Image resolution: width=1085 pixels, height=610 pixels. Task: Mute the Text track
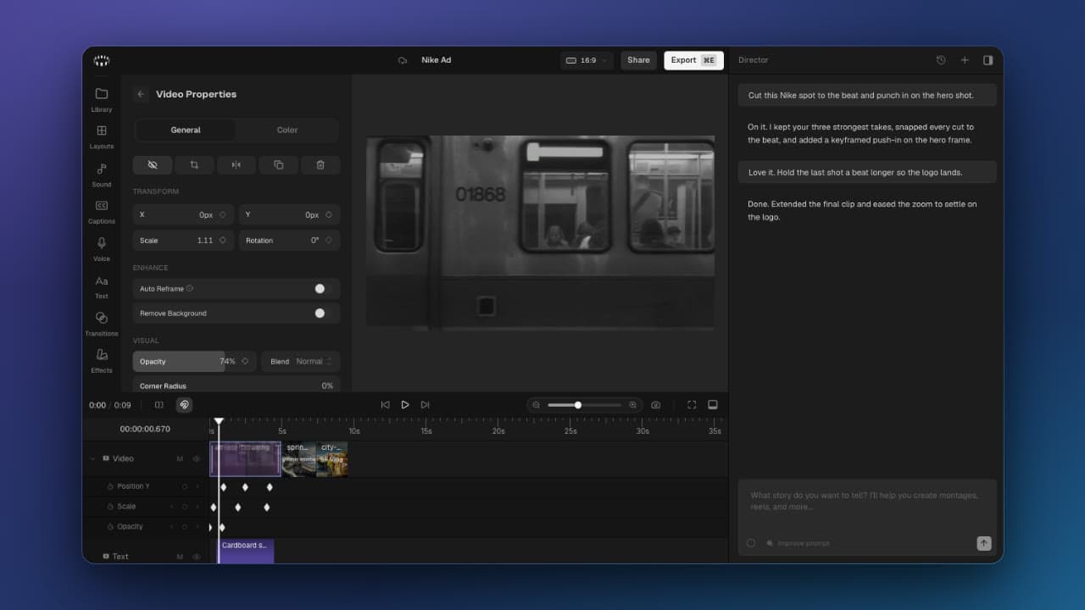click(180, 557)
